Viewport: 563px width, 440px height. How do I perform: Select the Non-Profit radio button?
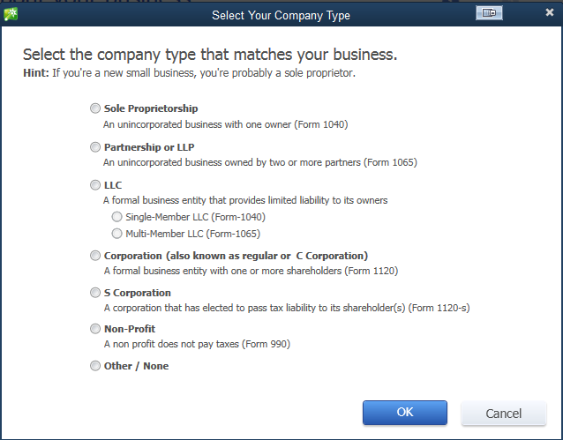pos(95,329)
